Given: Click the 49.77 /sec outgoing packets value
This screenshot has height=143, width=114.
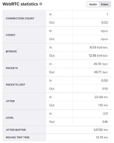Looking at the screenshot, I should 101,72.
